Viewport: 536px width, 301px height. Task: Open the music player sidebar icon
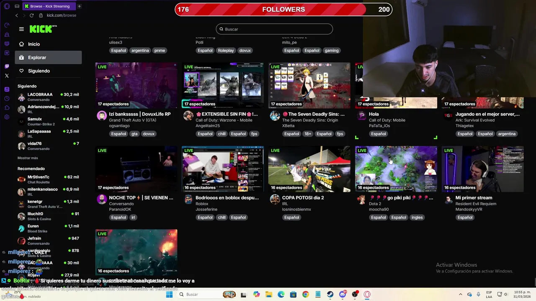[x=7, y=89]
